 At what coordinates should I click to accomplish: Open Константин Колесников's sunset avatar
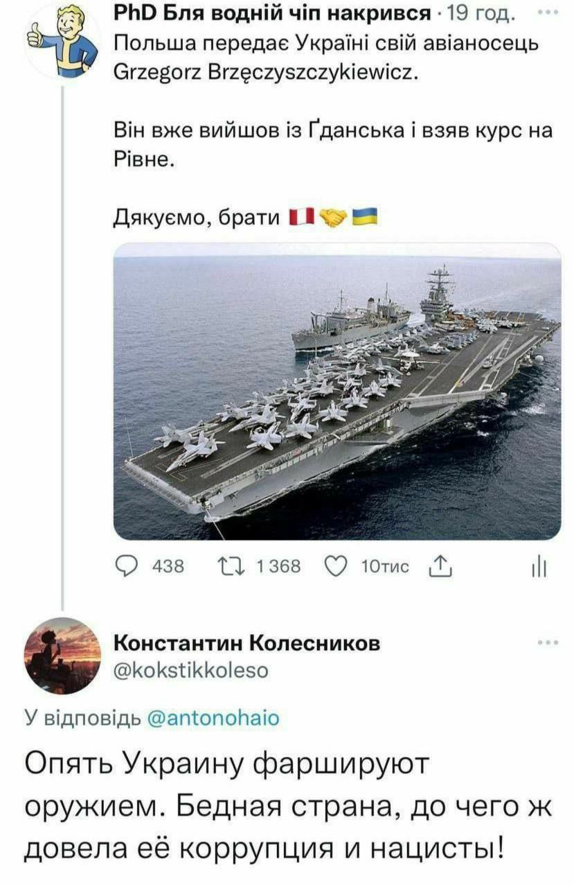63,656
